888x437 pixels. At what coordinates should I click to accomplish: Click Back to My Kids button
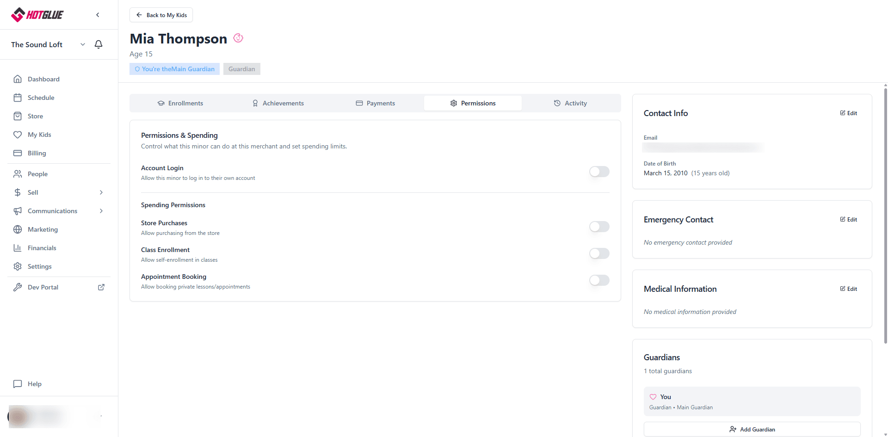click(x=161, y=15)
